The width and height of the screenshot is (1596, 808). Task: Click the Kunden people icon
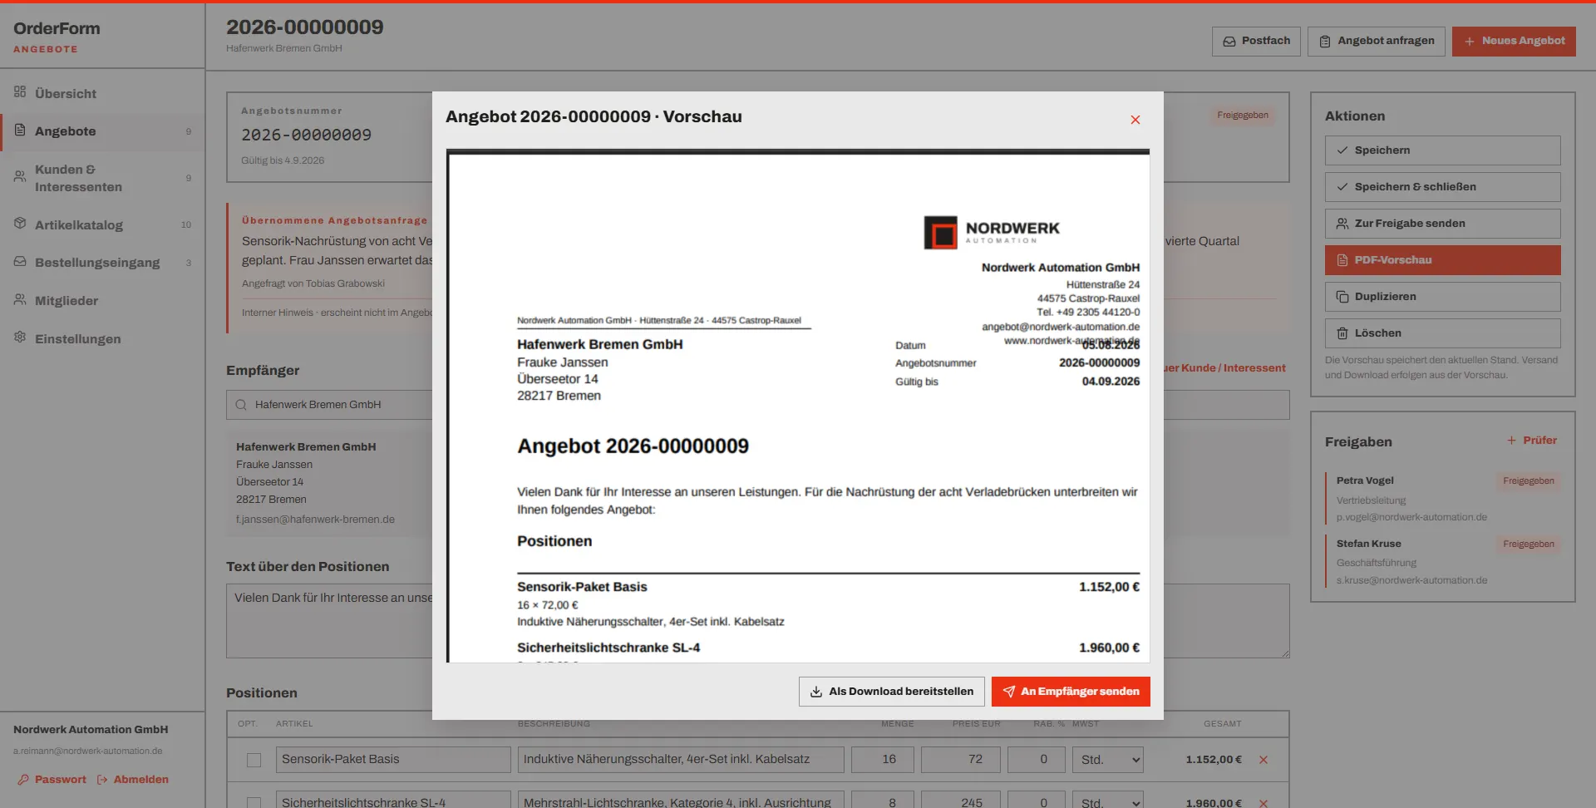tap(20, 176)
